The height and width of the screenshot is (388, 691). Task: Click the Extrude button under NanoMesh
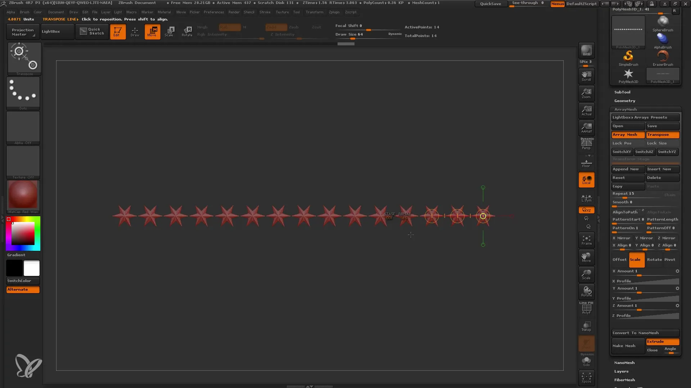[663, 341]
